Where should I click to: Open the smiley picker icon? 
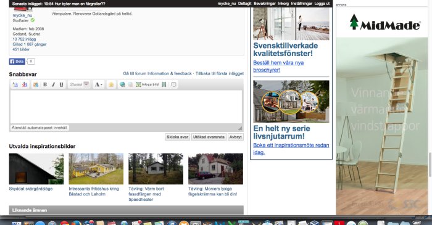pos(111,84)
